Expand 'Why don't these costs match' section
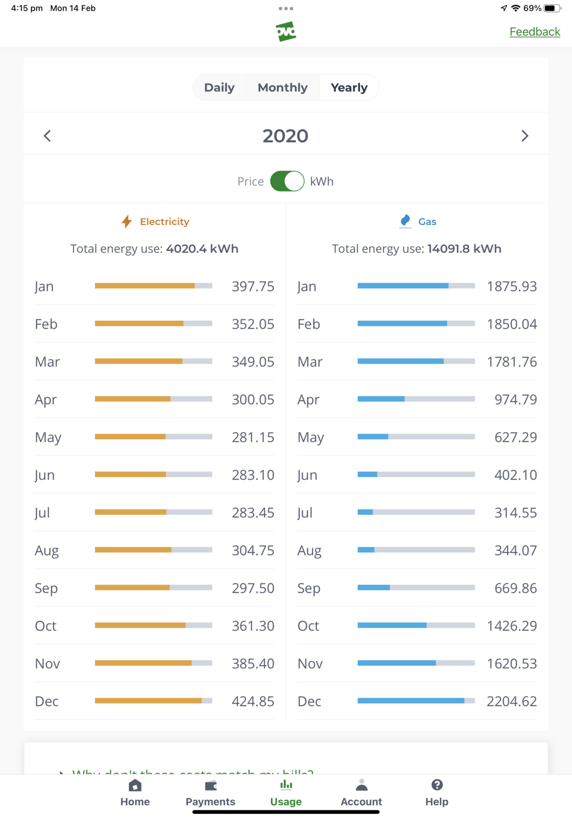This screenshot has width=572, height=819. (192, 771)
